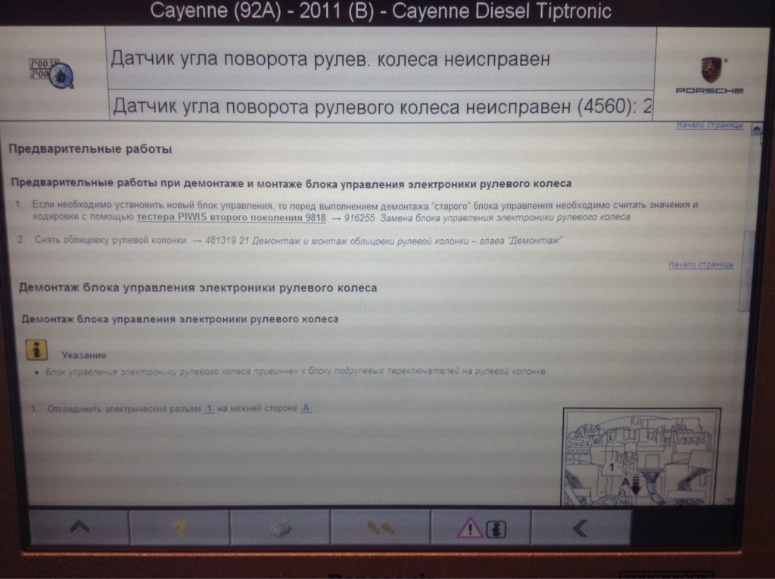The image size is (775, 579).
Task: Go back using the double left chevron button
Action: [x=580, y=528]
